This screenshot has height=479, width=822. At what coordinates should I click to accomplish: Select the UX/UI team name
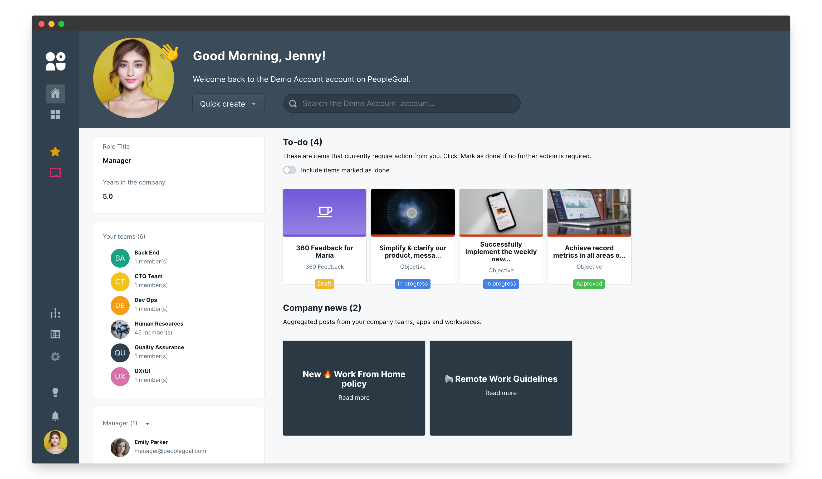click(142, 371)
